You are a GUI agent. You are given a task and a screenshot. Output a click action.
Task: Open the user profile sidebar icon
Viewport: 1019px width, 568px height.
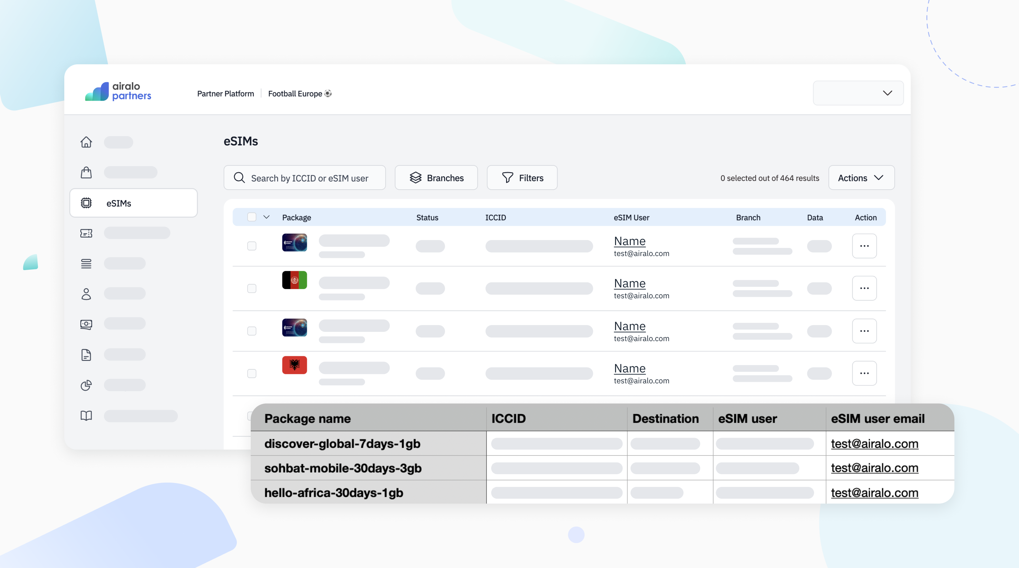(x=86, y=294)
